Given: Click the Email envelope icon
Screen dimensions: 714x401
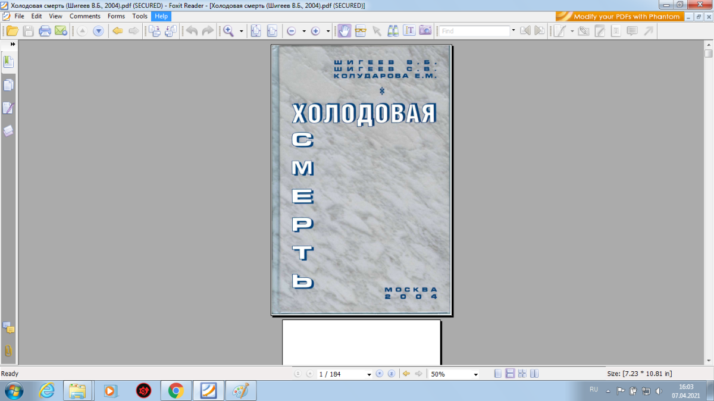Looking at the screenshot, I should coord(61,31).
